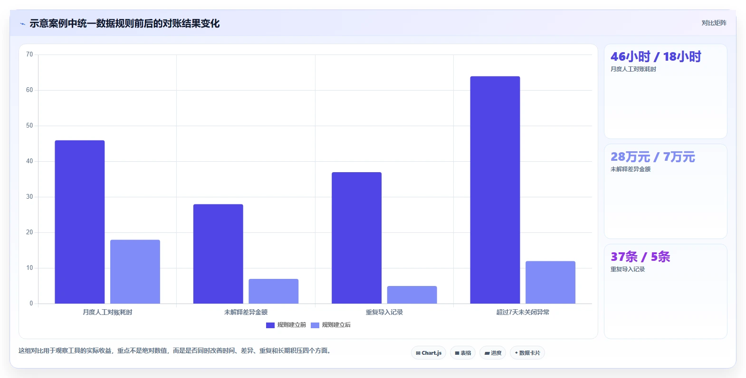Click the y-axis tick label 10
Image resolution: width=746 pixels, height=378 pixels.
pos(29,268)
